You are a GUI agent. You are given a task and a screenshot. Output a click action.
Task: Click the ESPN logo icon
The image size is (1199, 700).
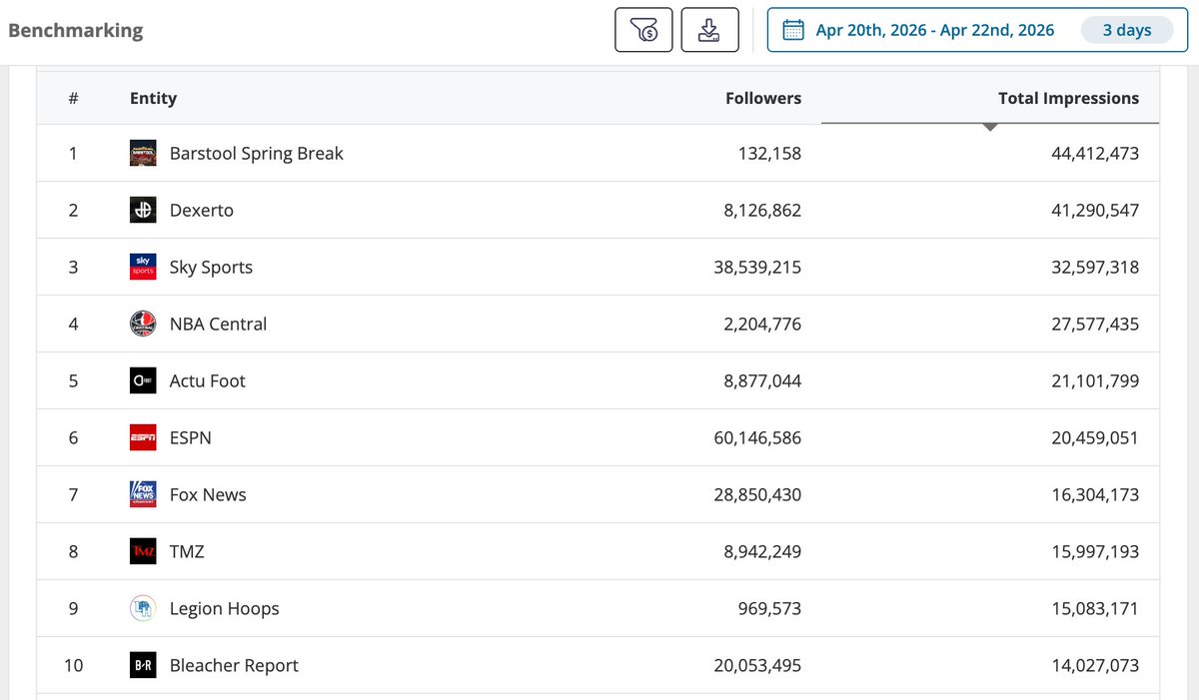143,437
